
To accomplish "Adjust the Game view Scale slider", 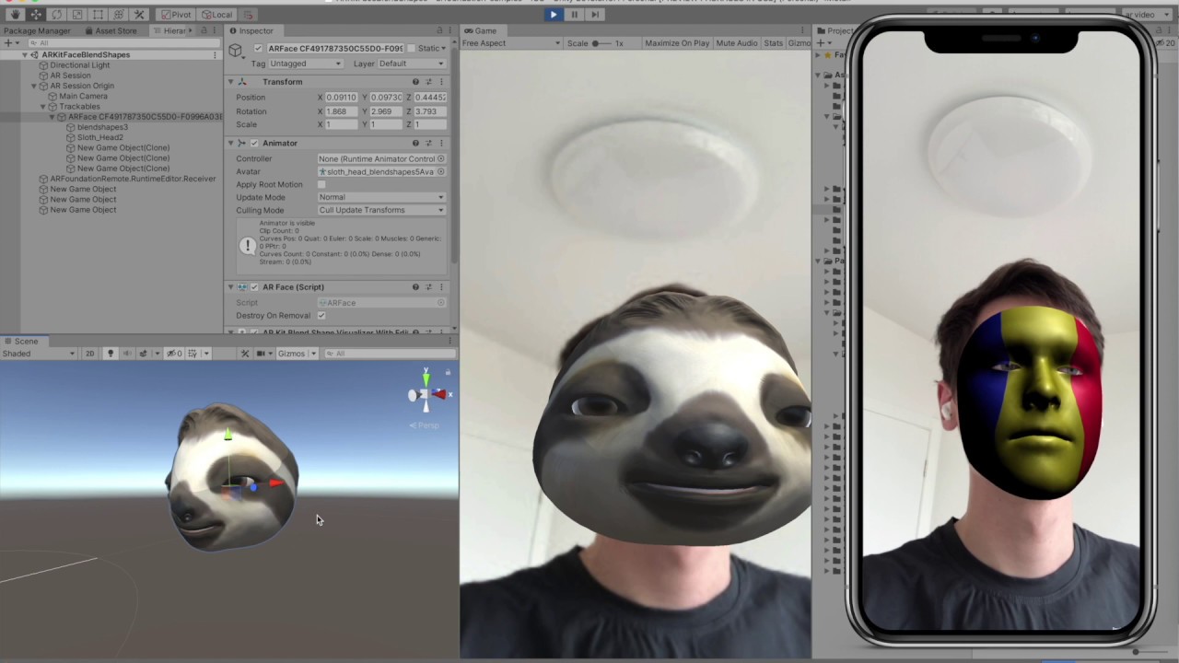I will click(x=602, y=43).
